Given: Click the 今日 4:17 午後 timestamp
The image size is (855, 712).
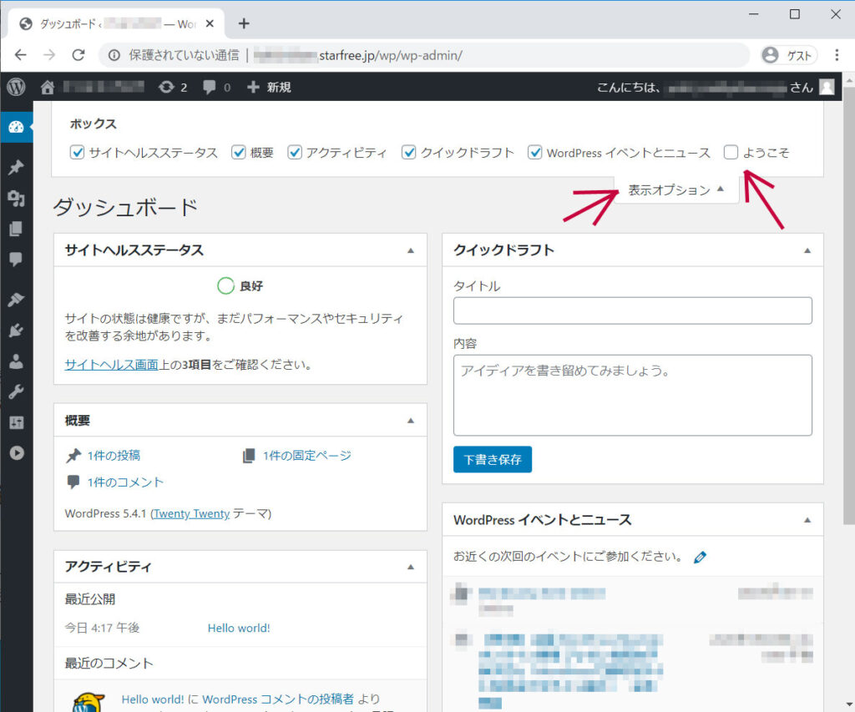Looking at the screenshot, I should coord(102,628).
